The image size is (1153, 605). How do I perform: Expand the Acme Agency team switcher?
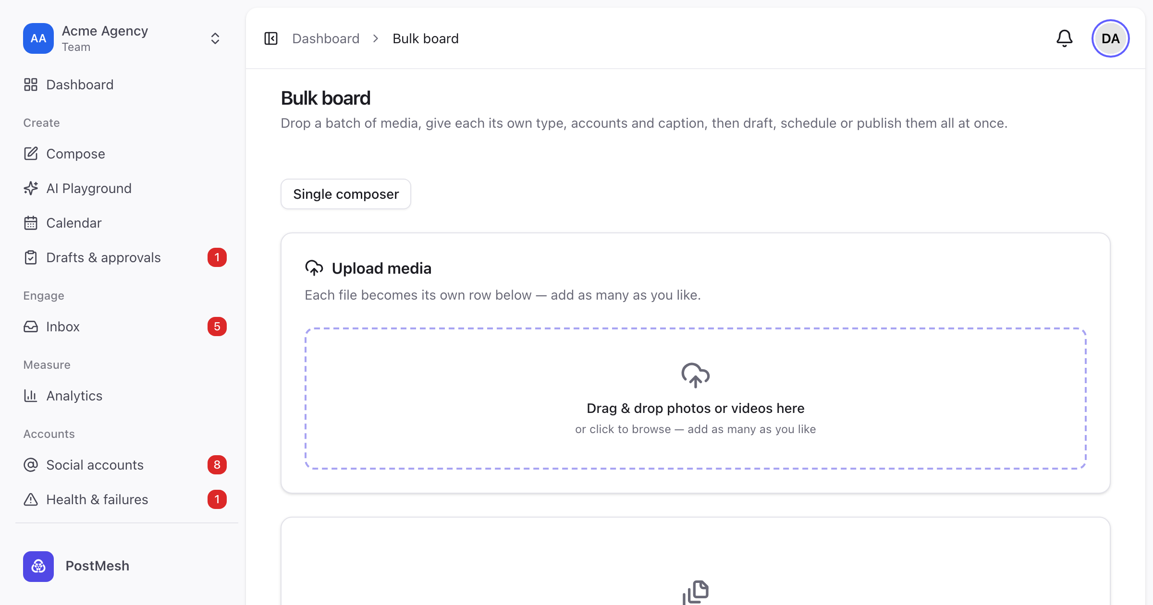tap(215, 38)
